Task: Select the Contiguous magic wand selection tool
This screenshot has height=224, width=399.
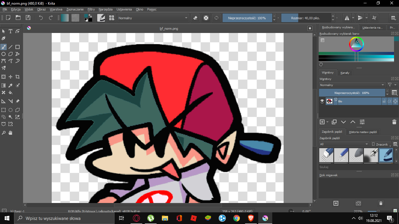Action: 11,117
